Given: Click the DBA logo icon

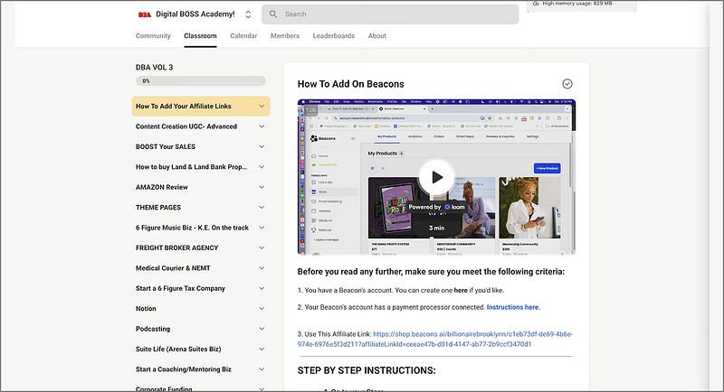Looking at the screenshot, I should click(145, 14).
